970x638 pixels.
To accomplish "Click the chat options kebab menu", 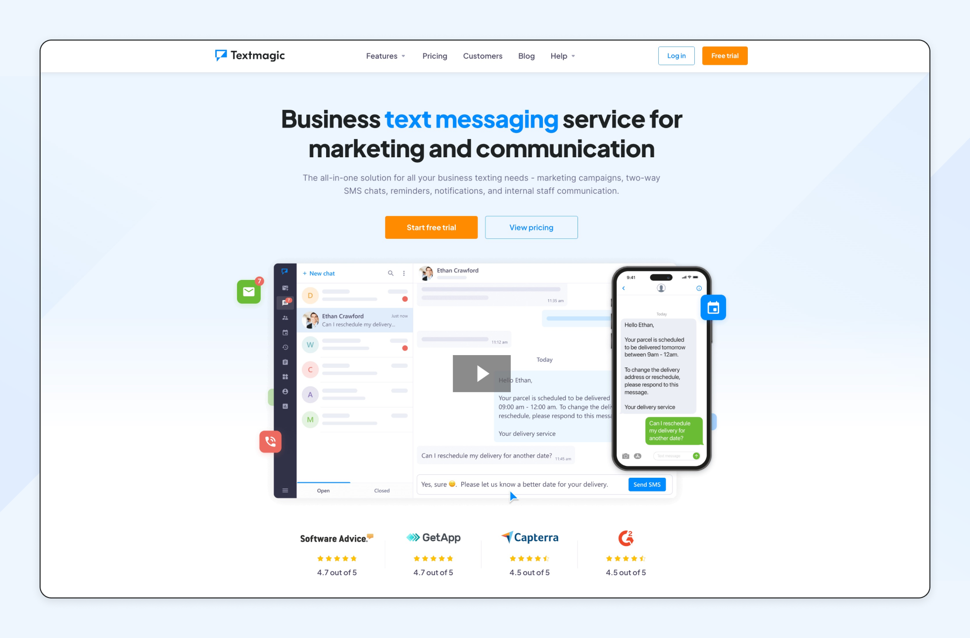I will pyautogui.click(x=404, y=273).
